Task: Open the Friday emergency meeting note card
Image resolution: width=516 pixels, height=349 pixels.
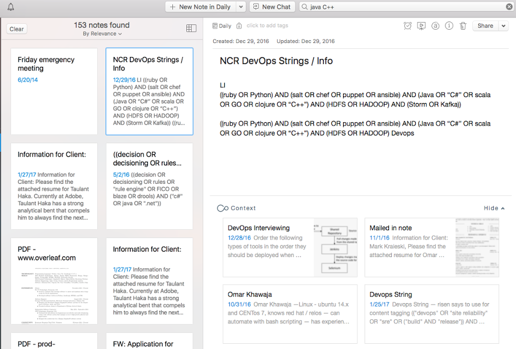Action: click(54, 91)
